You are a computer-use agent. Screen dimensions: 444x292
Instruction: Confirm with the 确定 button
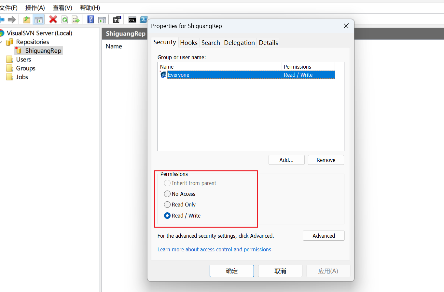232,271
